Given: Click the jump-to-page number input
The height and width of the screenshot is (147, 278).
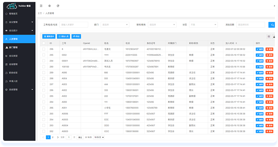Looking at the screenshot, I should 69,137.
